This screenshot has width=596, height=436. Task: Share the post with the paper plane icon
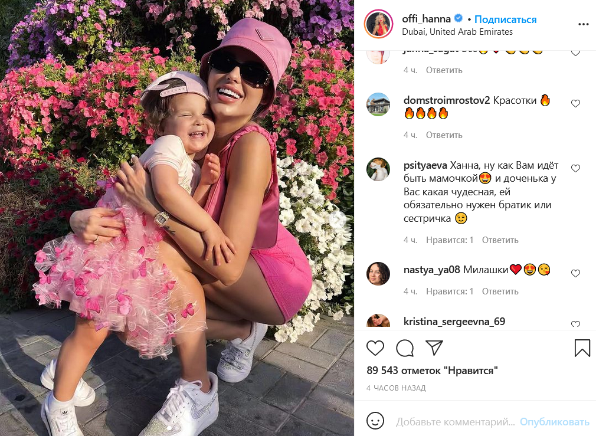coord(434,348)
